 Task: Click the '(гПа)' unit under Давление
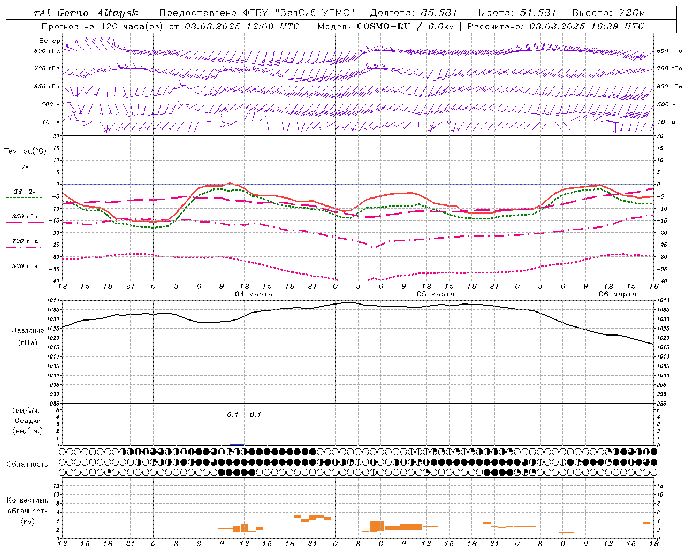point(28,342)
